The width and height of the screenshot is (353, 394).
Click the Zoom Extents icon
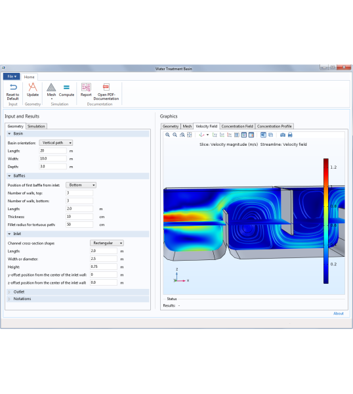[x=190, y=135]
